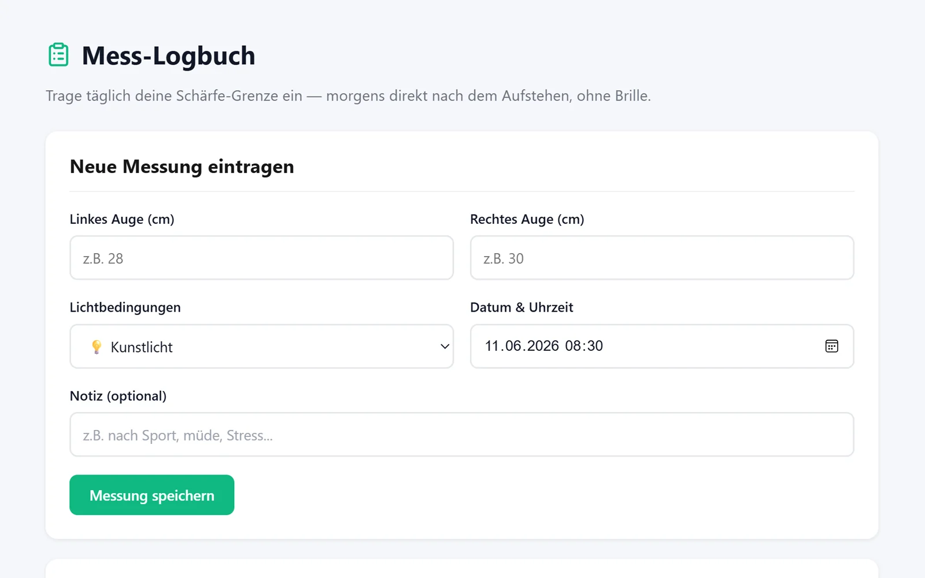
Task: Click the date field showing 11.06.2026 08:30
Action: pos(662,346)
